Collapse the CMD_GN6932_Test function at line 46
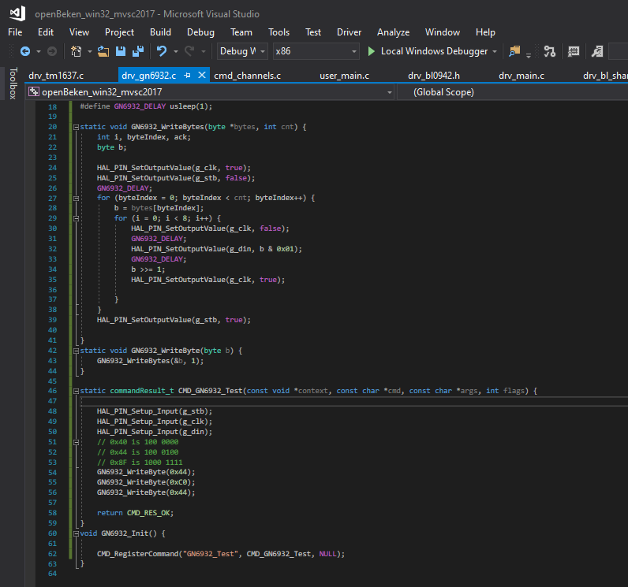Viewport: 628px width, 587px height. coord(76,392)
